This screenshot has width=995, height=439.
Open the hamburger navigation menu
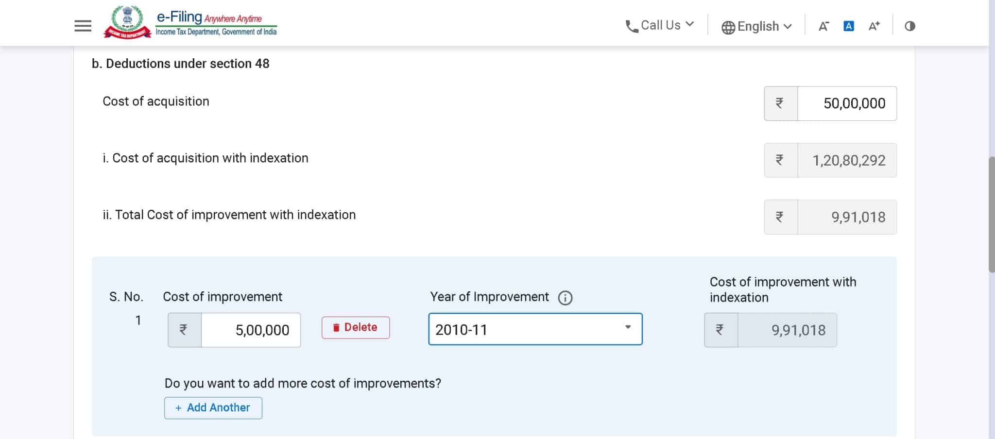pos(82,25)
